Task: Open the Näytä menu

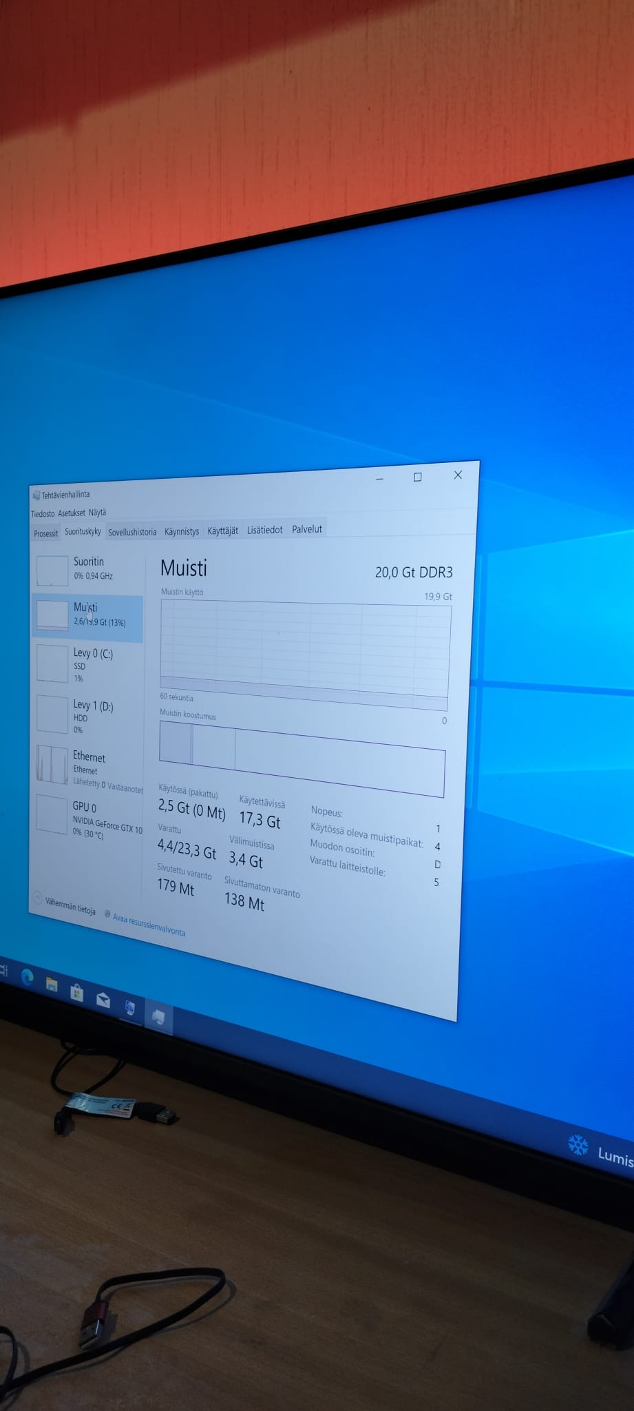Action: pyautogui.click(x=97, y=513)
